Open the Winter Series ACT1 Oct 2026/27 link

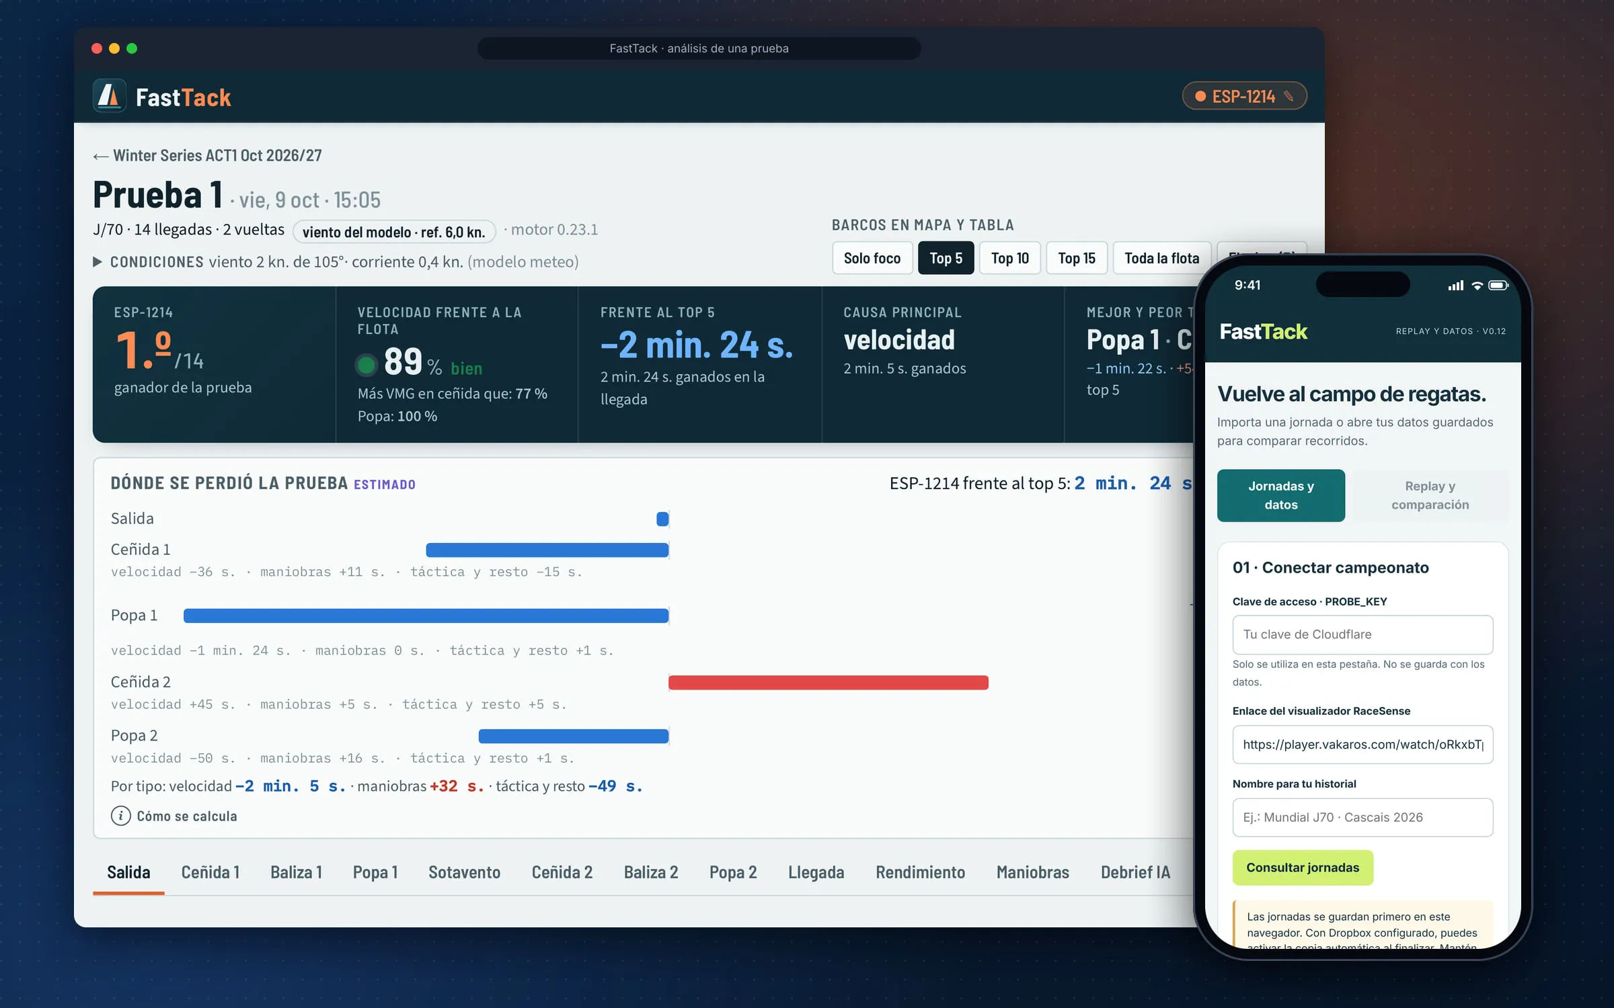[217, 156]
